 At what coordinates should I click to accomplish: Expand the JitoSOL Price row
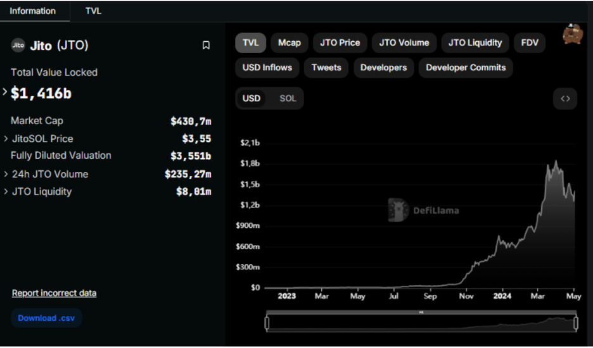tap(6, 139)
